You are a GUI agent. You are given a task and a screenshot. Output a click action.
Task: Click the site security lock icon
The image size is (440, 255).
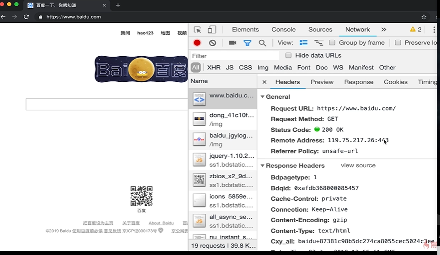[40, 17]
